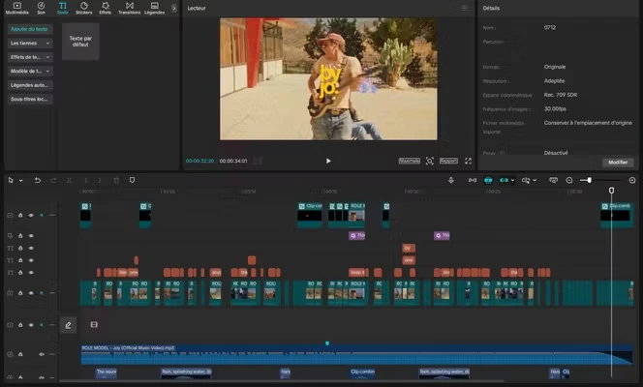Hide the effects track
This screenshot has height=387, width=643.
(31, 236)
